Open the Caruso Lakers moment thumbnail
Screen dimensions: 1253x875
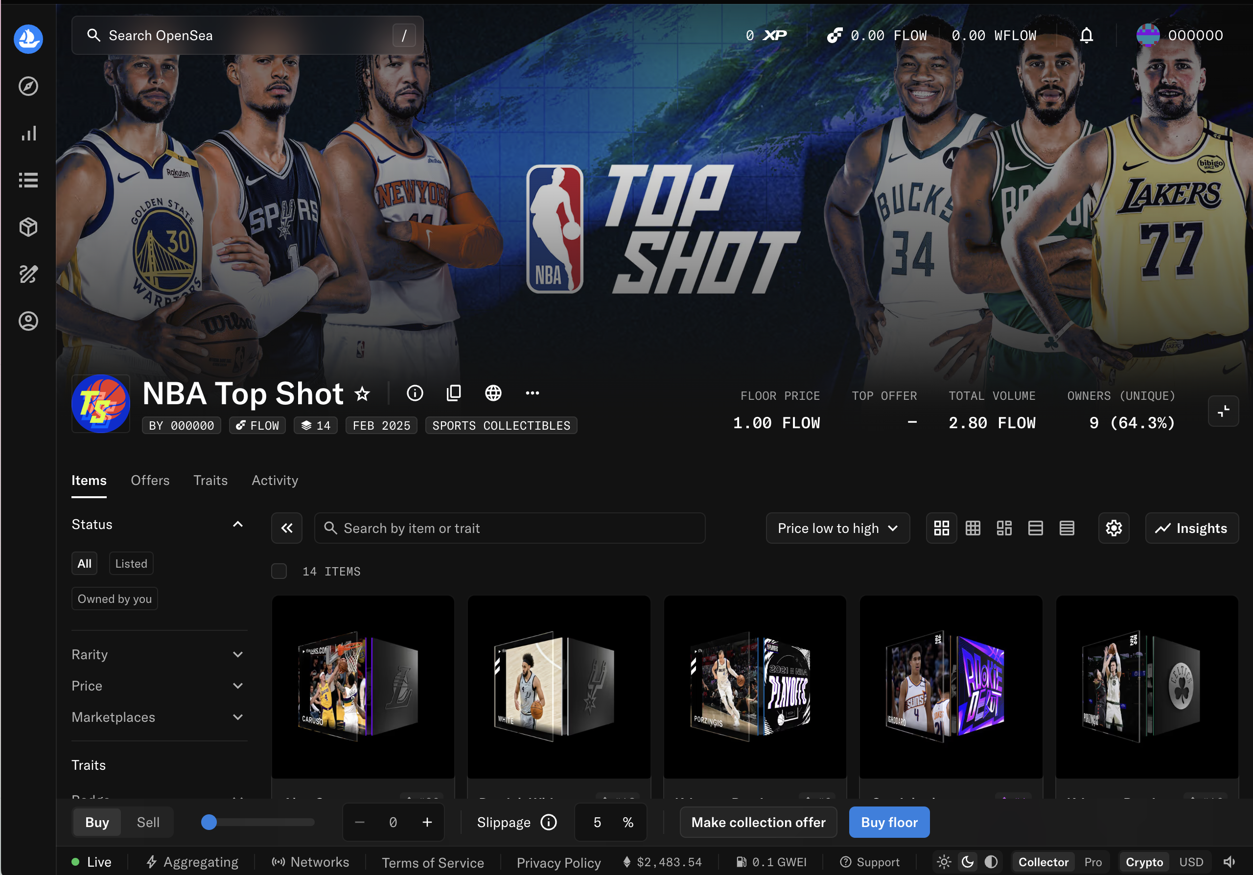click(x=363, y=687)
